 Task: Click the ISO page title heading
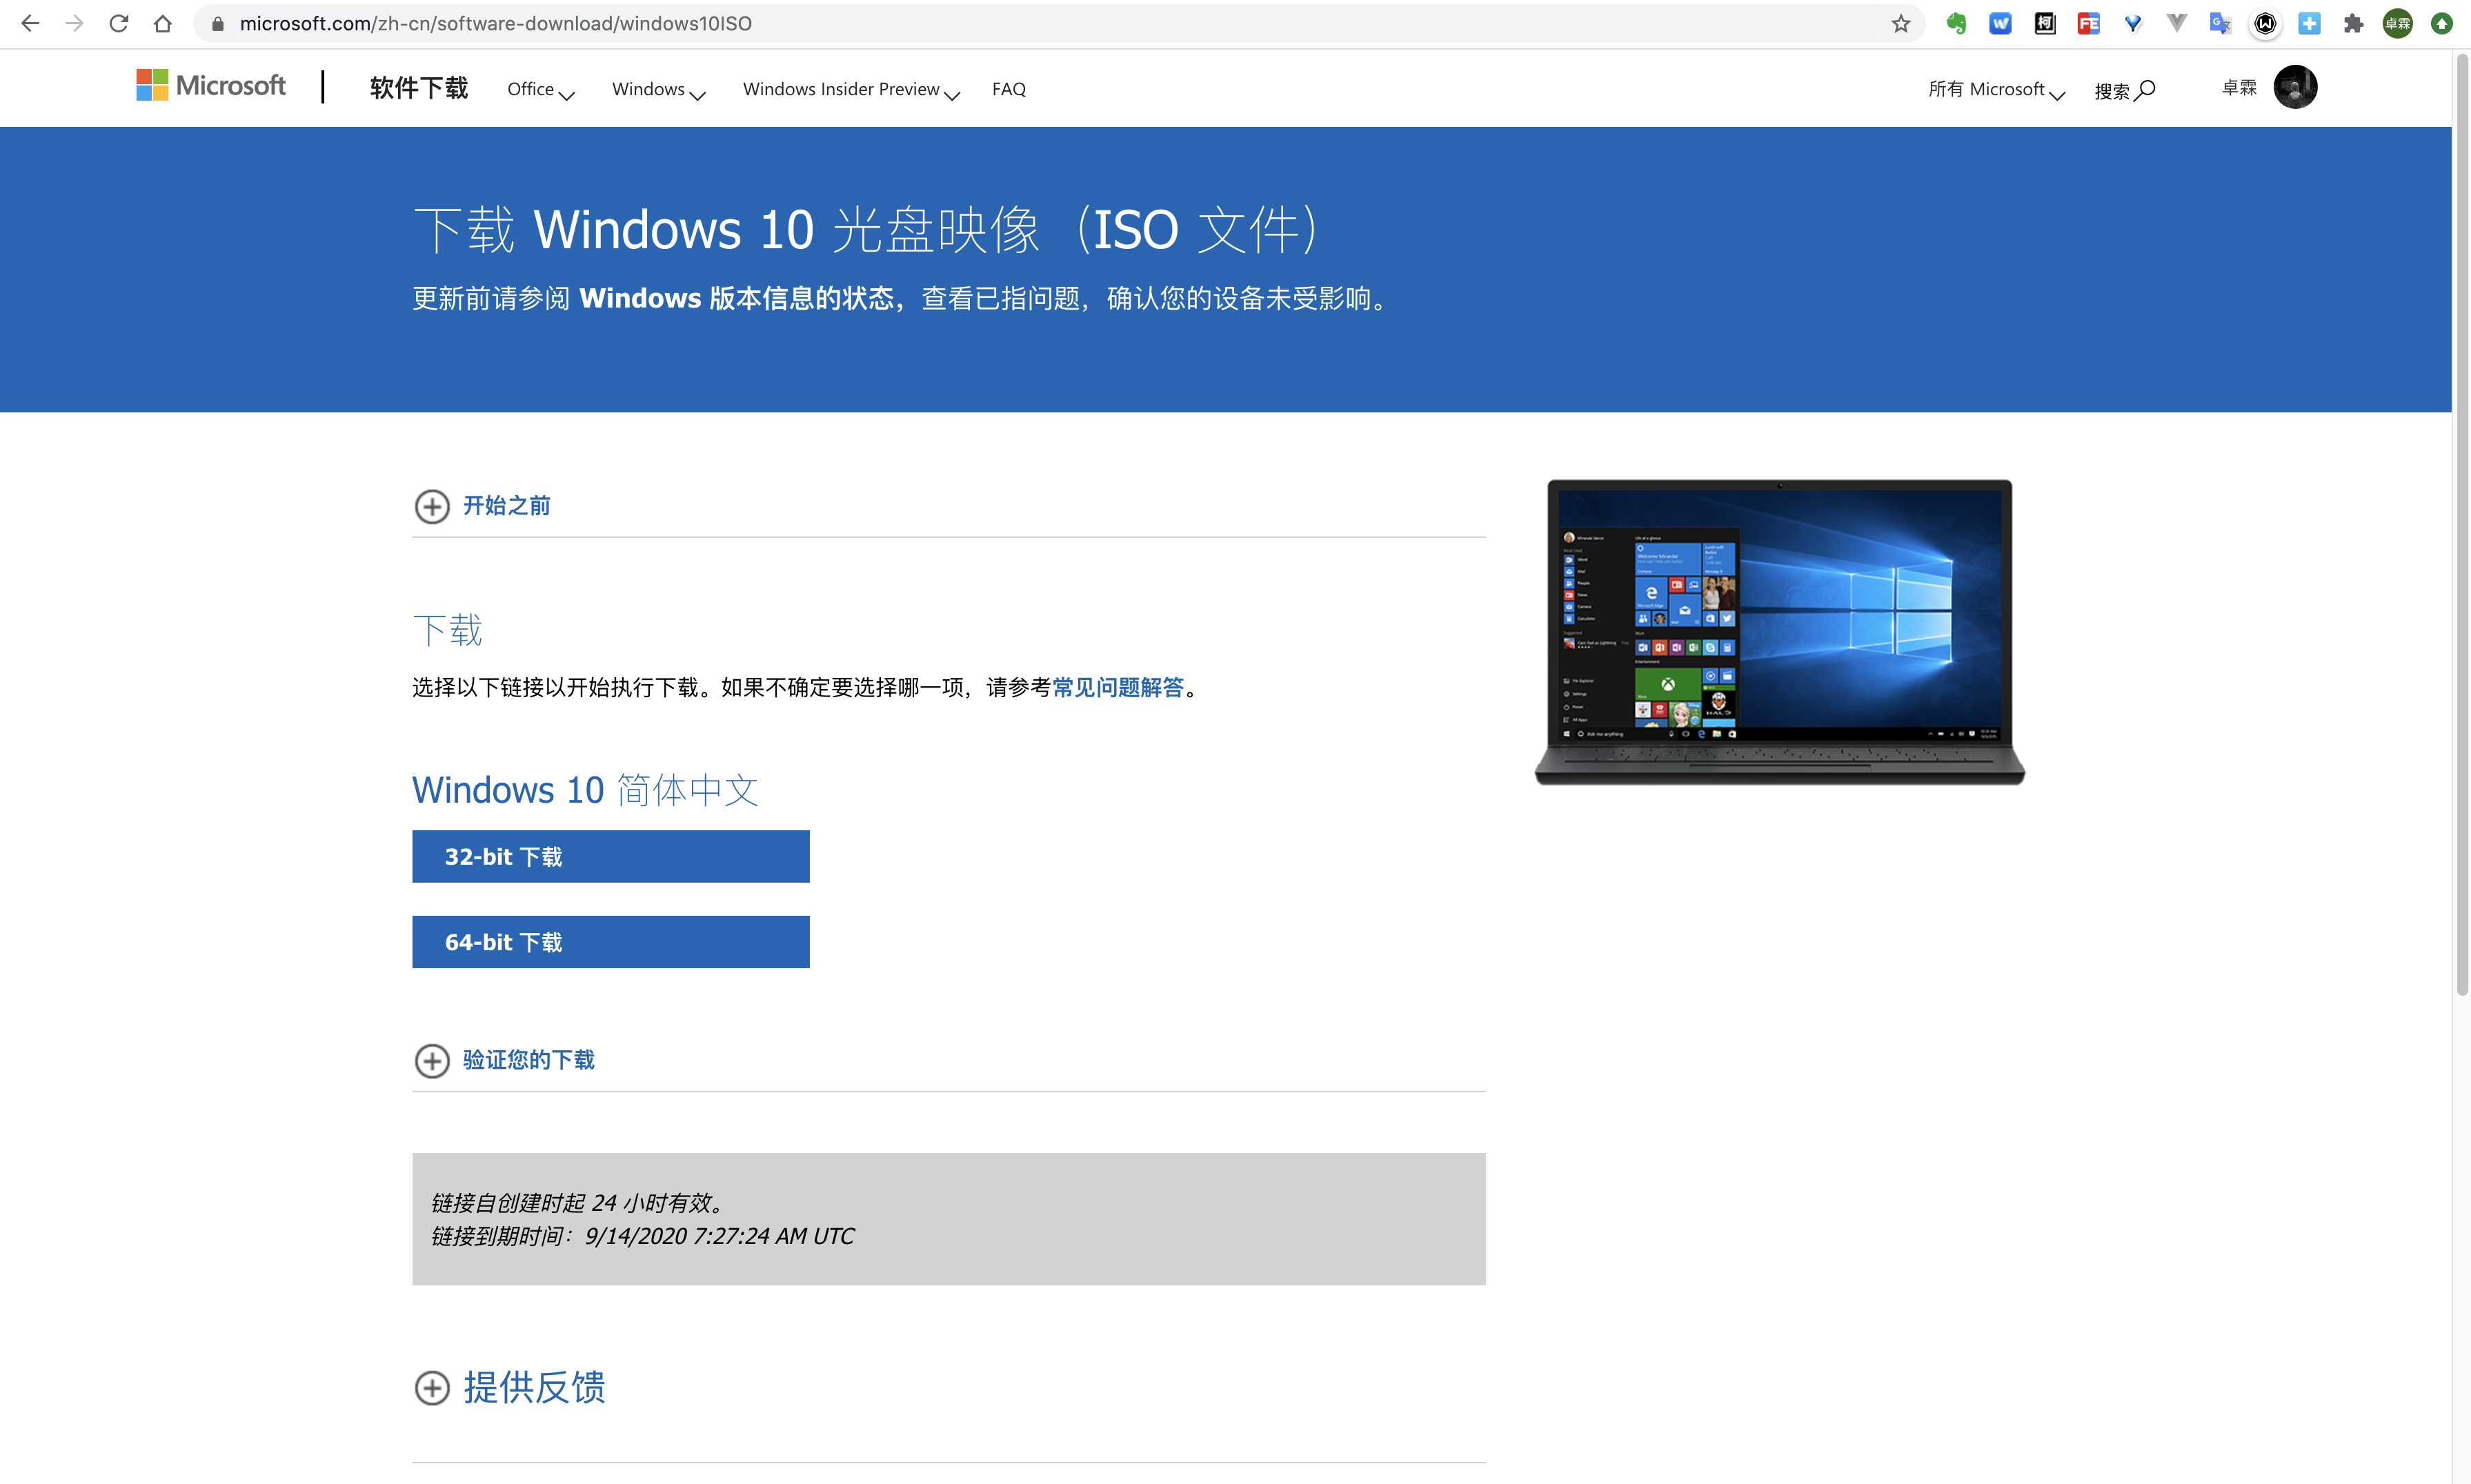(865, 230)
